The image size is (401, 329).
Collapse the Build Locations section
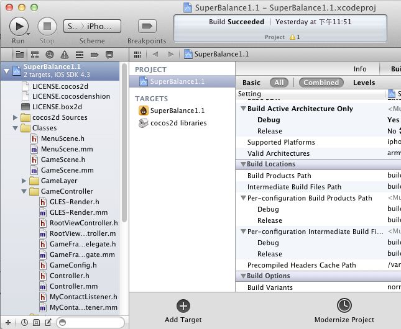pyautogui.click(x=244, y=164)
